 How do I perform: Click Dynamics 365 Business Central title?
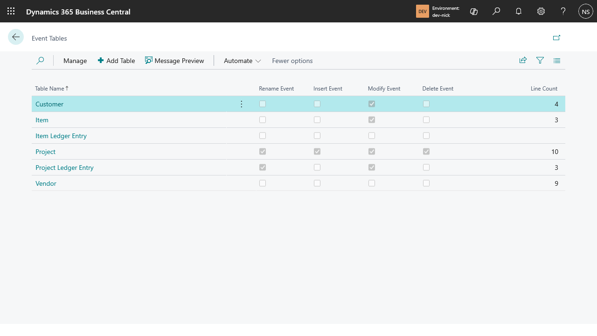pyautogui.click(x=78, y=12)
